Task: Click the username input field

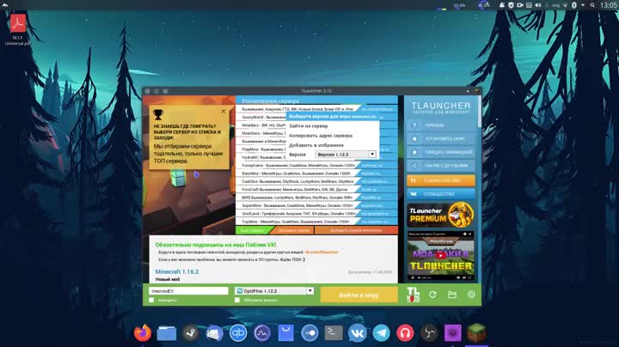Action: tap(187, 290)
